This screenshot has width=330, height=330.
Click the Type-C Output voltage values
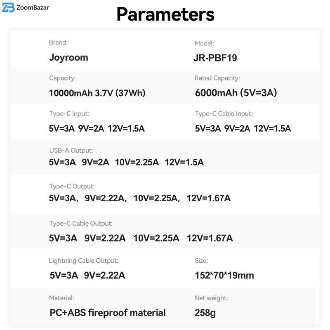pos(139,198)
